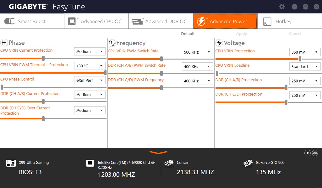Click the Apply button

(242, 34)
